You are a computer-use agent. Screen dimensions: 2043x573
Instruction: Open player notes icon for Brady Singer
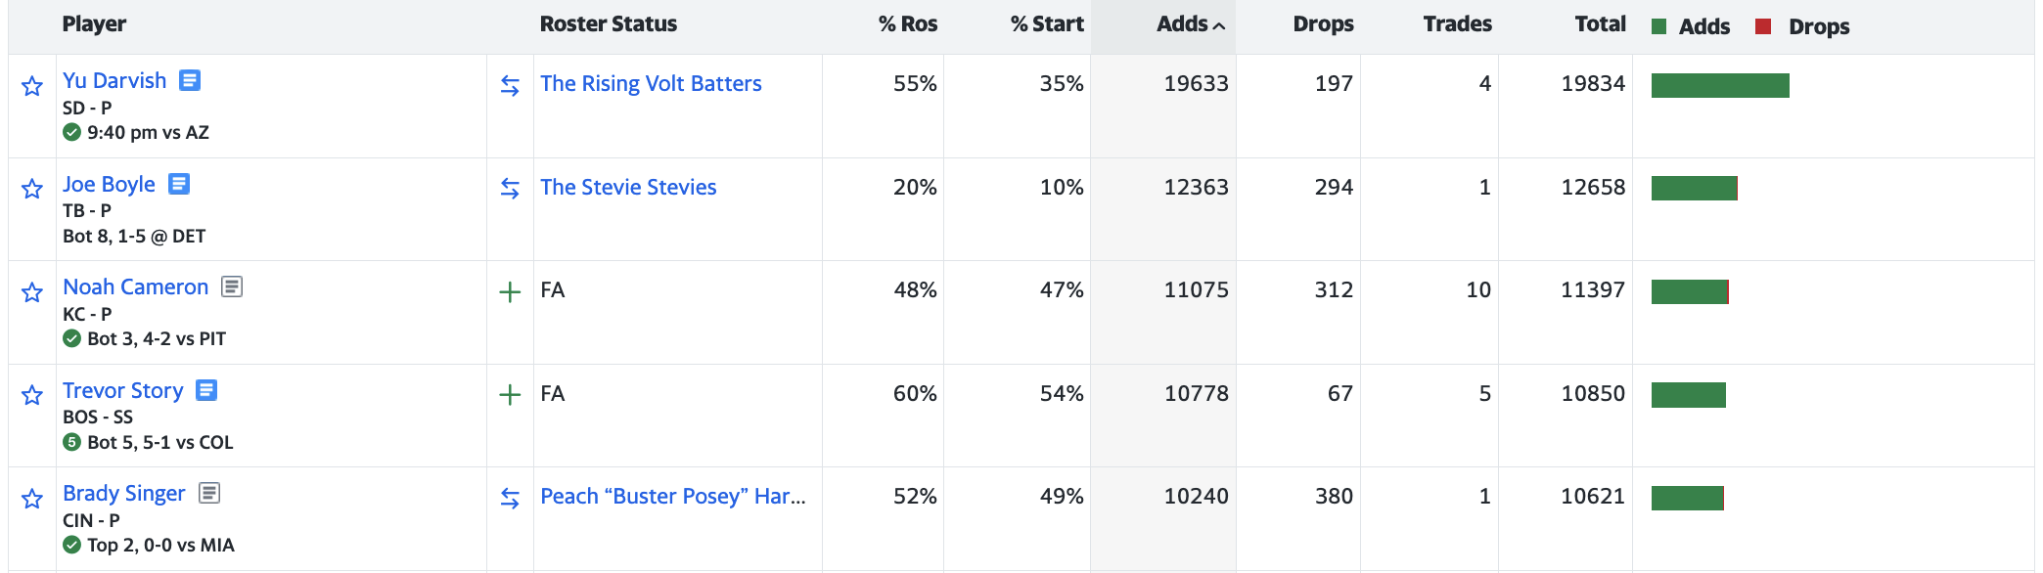coord(209,493)
